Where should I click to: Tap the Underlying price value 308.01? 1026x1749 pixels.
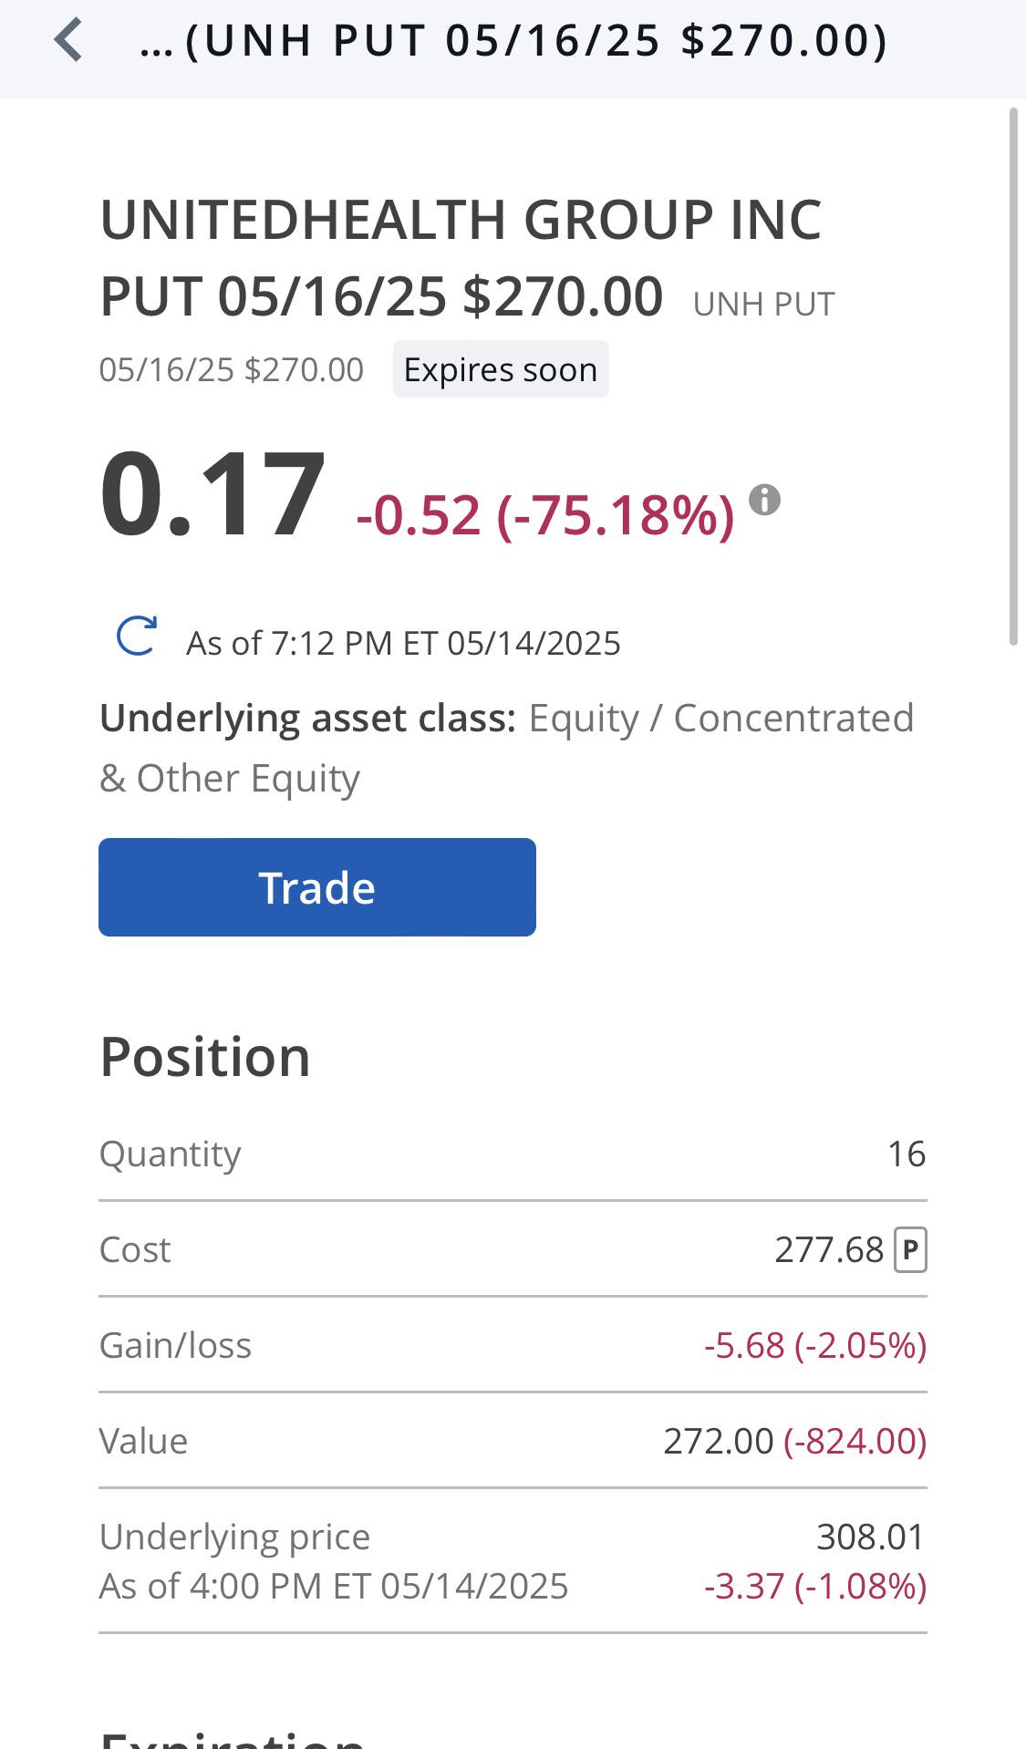871,1537
